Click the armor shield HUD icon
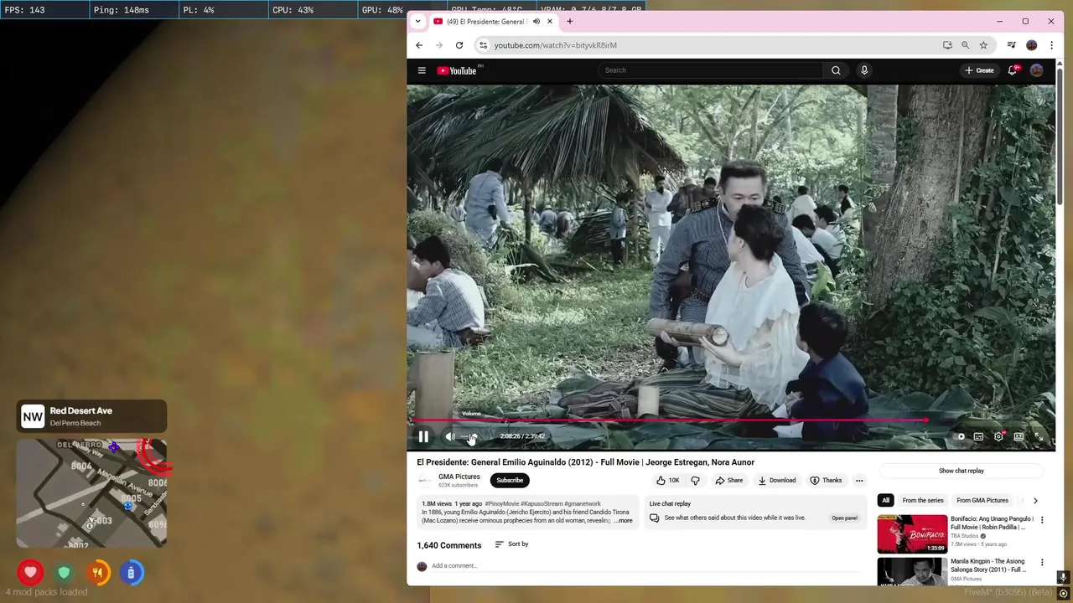This screenshot has height=603, width=1073. (x=64, y=573)
